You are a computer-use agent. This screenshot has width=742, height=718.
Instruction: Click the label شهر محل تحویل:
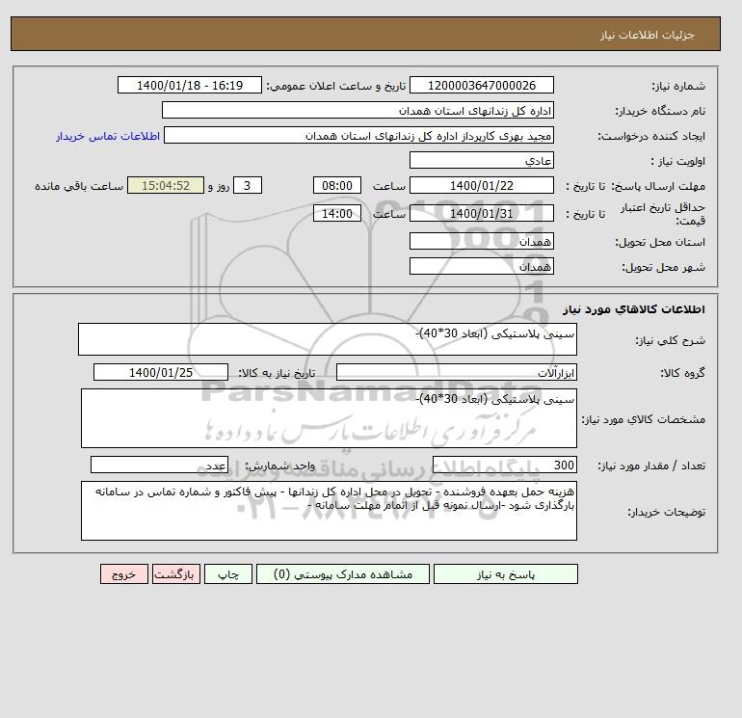click(663, 267)
